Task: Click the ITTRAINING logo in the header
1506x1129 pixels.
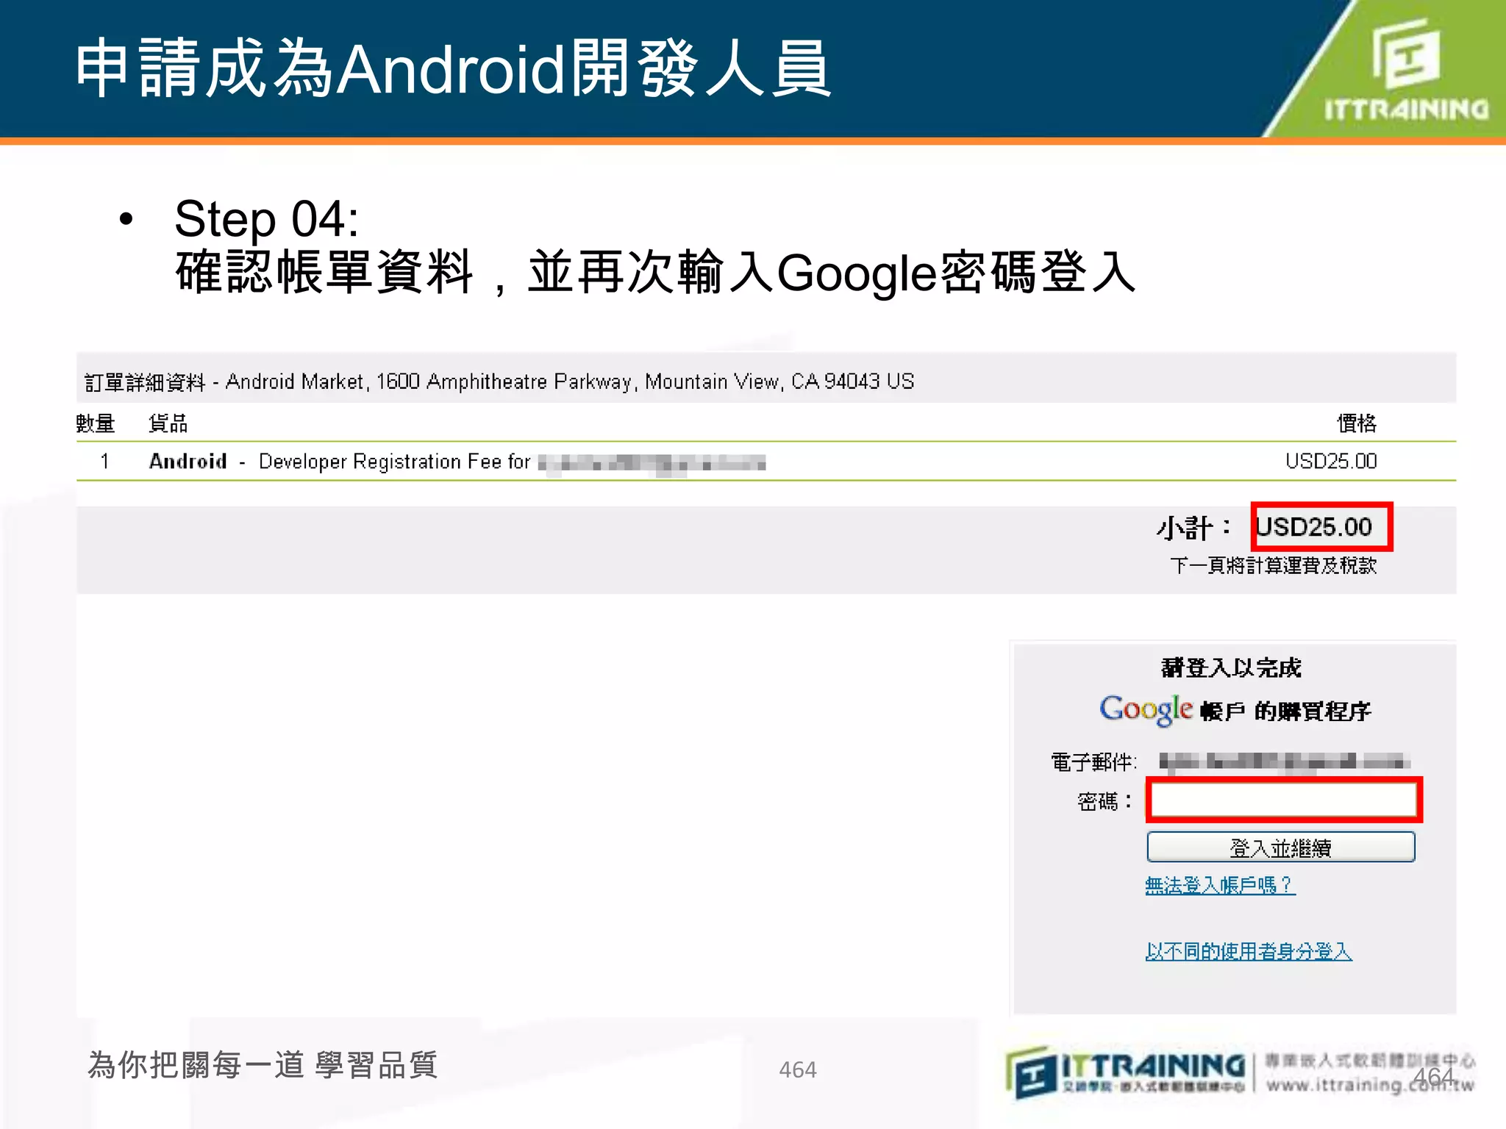Action: pos(1406,71)
